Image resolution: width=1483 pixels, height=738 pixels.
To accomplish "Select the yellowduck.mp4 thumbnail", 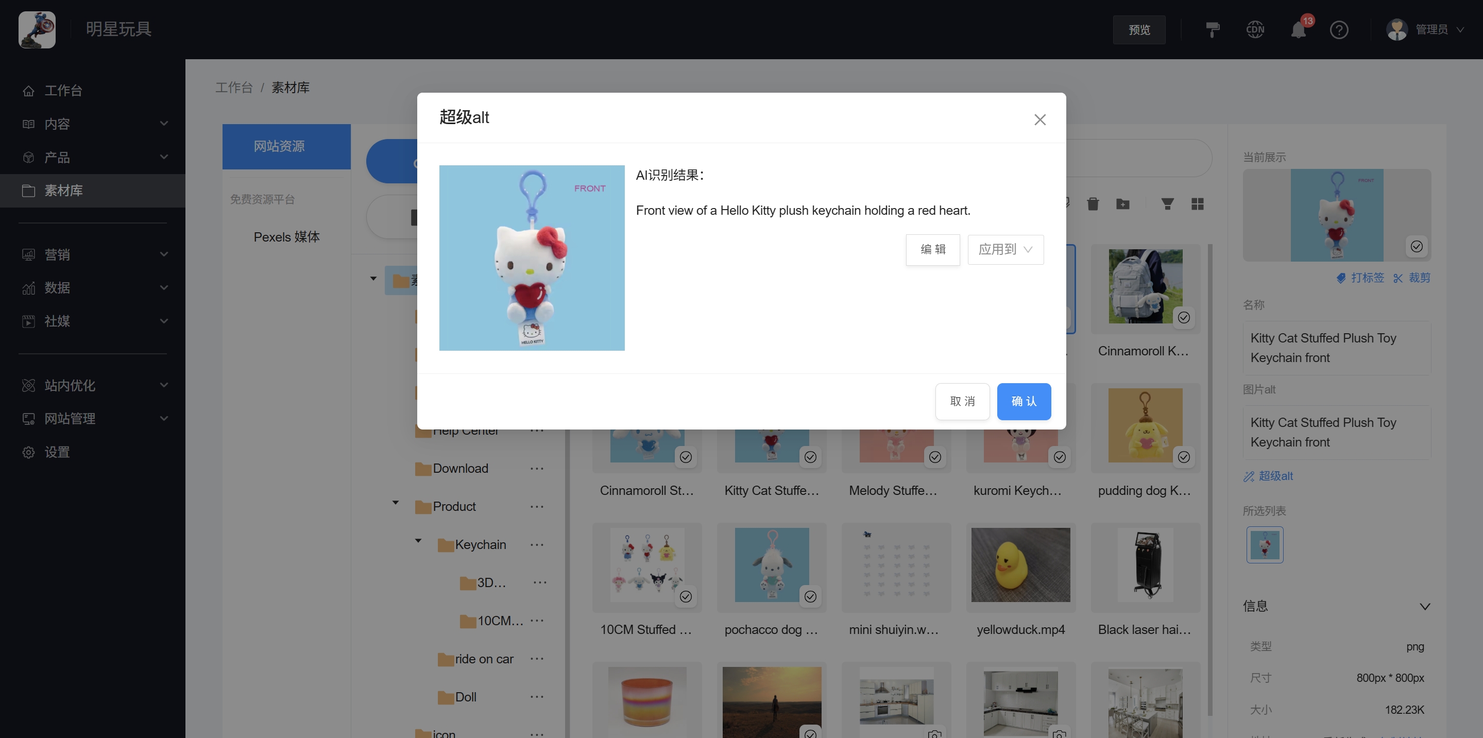I will [1020, 565].
